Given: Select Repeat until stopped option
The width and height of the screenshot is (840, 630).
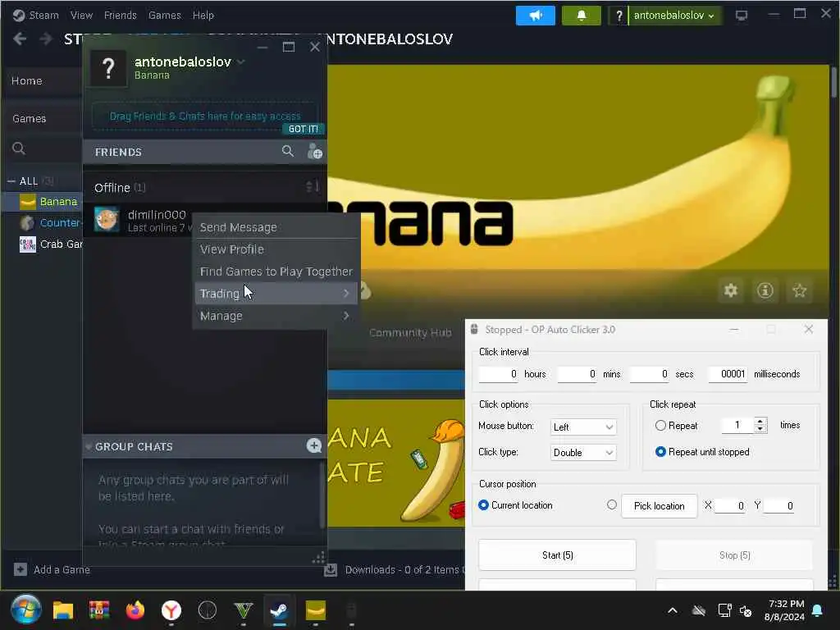Looking at the screenshot, I should (660, 452).
